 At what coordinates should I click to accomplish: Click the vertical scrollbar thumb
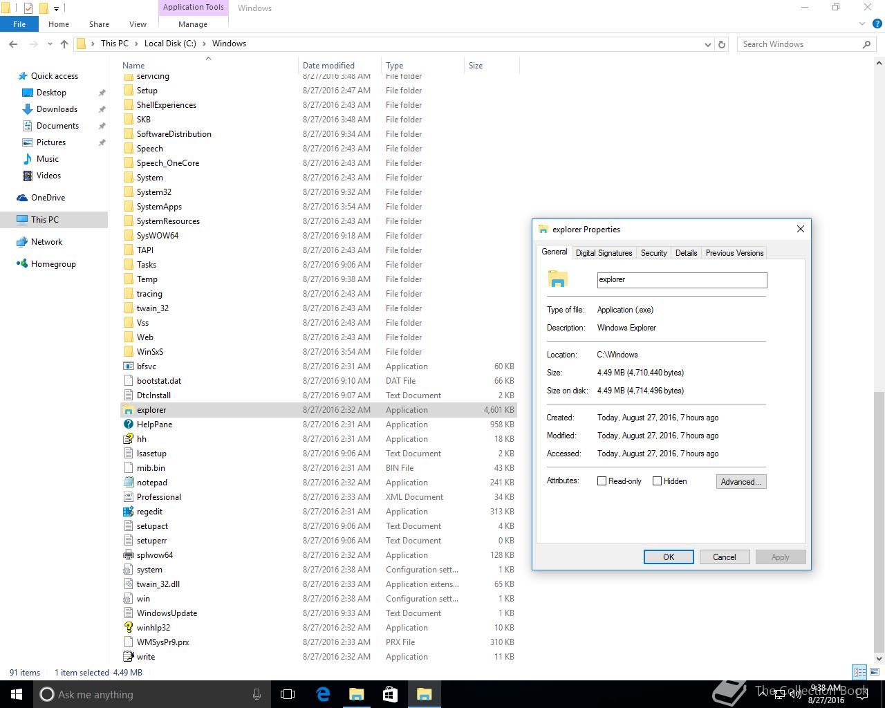pos(879,522)
